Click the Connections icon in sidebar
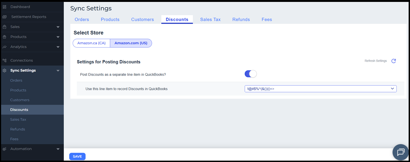 coord(4,60)
